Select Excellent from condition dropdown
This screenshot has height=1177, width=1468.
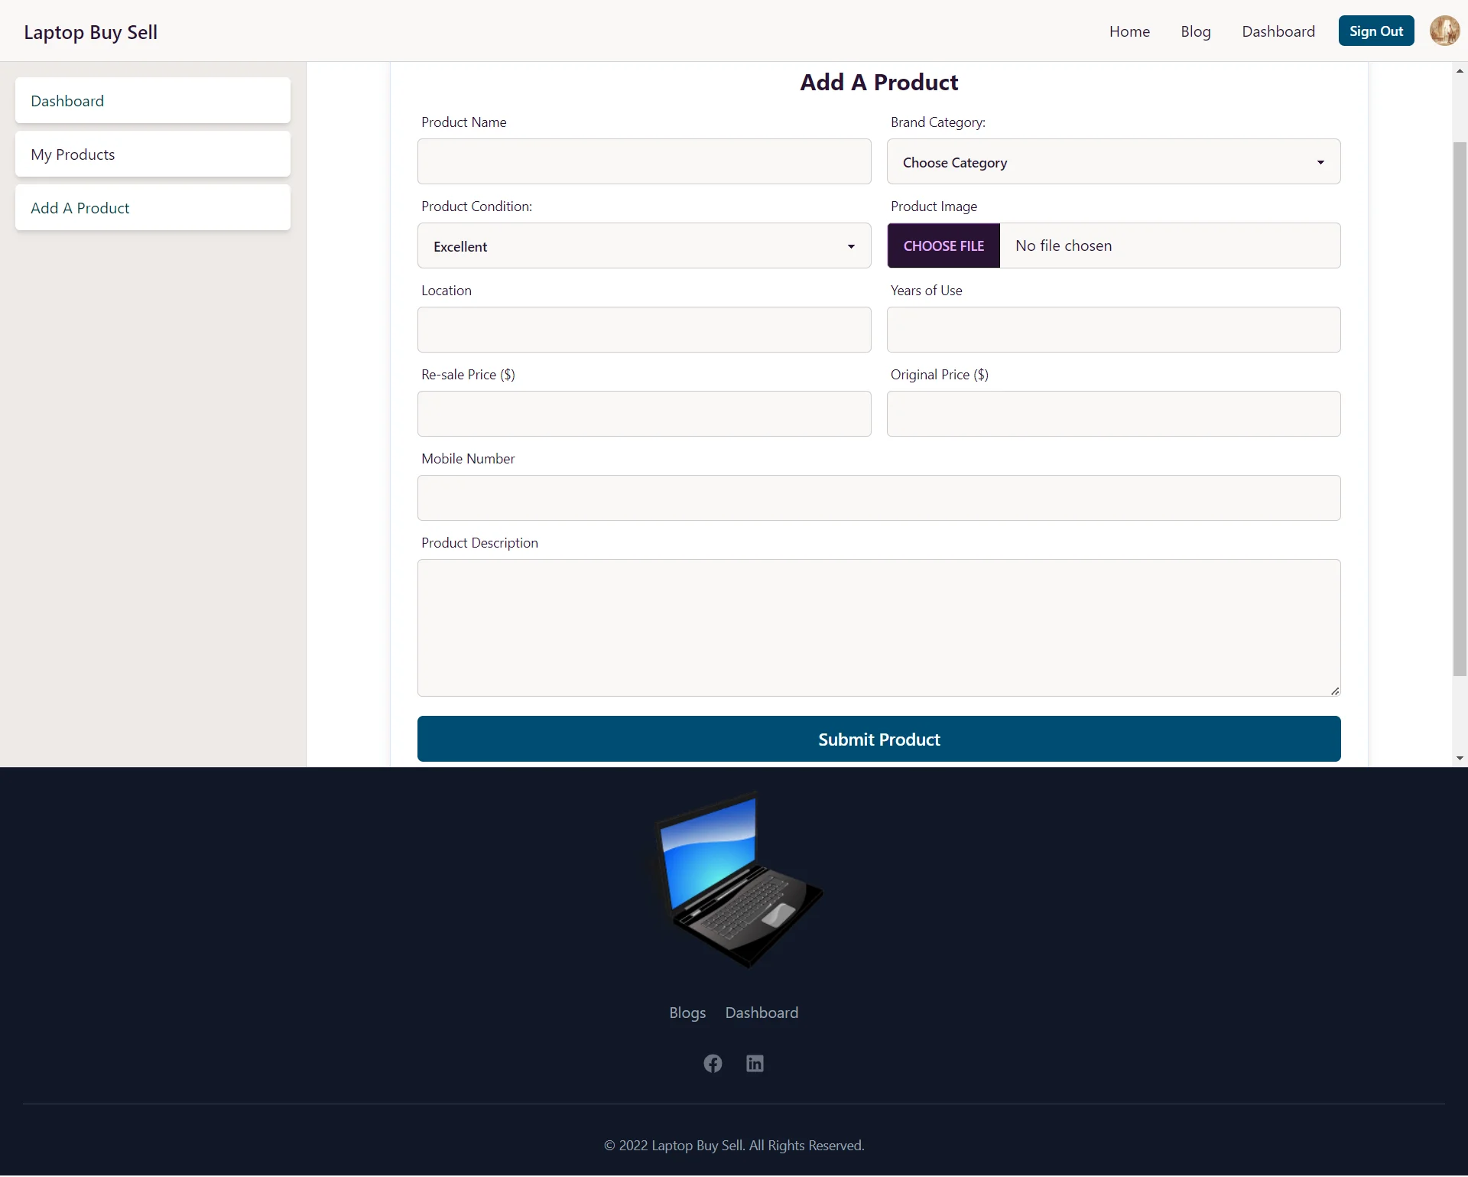pyautogui.click(x=645, y=245)
